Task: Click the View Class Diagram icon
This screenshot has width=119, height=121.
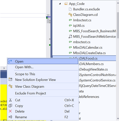Action: [10, 86]
